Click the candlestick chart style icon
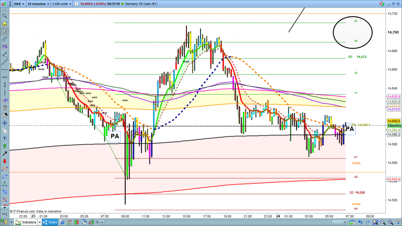402x226 pixels. point(5,4)
